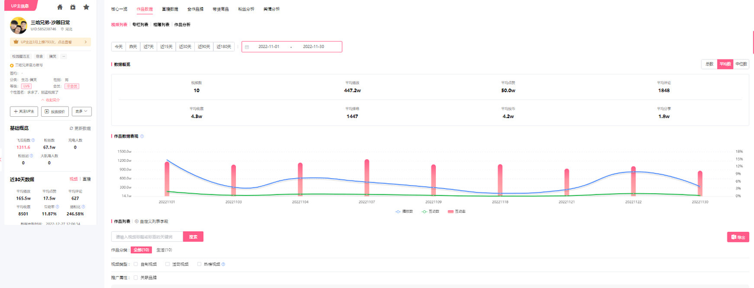Click the 关注UP主 follow button
The image size is (754, 288).
point(24,111)
